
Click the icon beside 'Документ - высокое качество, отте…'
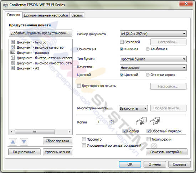[x=13, y=63]
